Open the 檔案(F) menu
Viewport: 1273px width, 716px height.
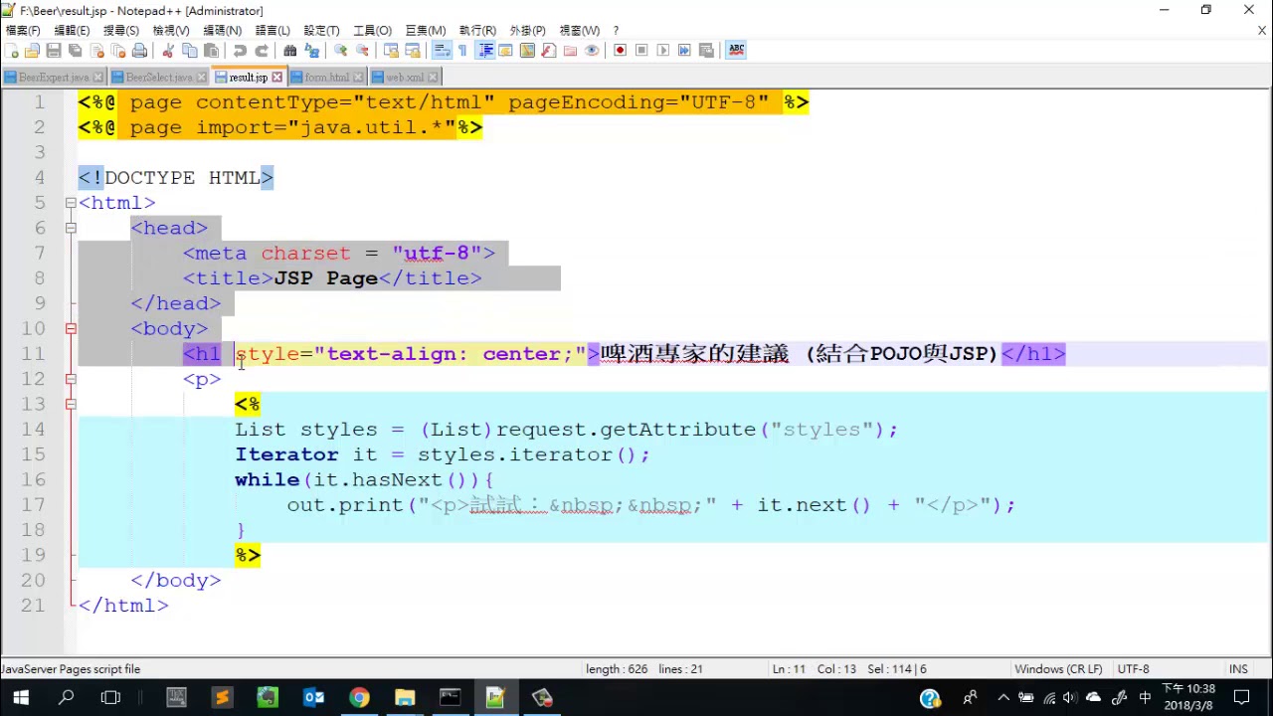tap(23, 31)
